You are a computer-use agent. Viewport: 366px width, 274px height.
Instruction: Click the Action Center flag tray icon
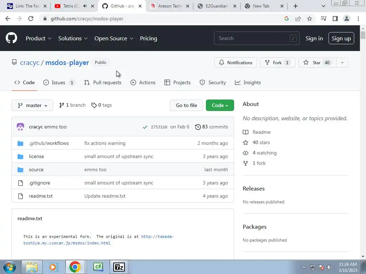[321, 267]
